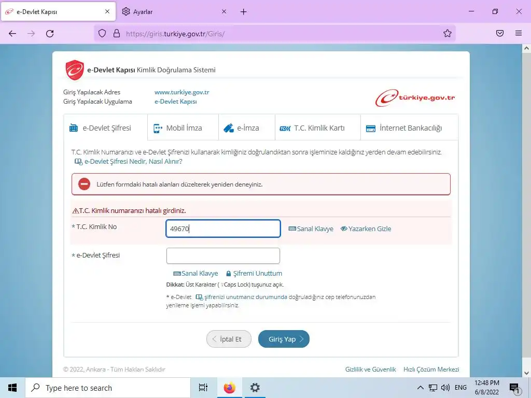The height and width of the screenshot is (398, 531).
Task: Go back with browser back arrow
Action: 12,34
